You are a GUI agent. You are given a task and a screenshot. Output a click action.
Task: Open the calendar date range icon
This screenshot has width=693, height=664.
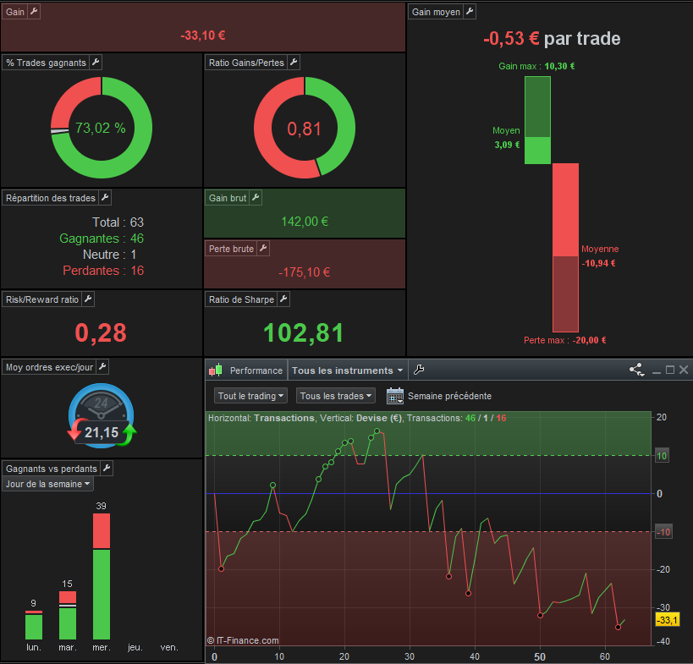[394, 396]
